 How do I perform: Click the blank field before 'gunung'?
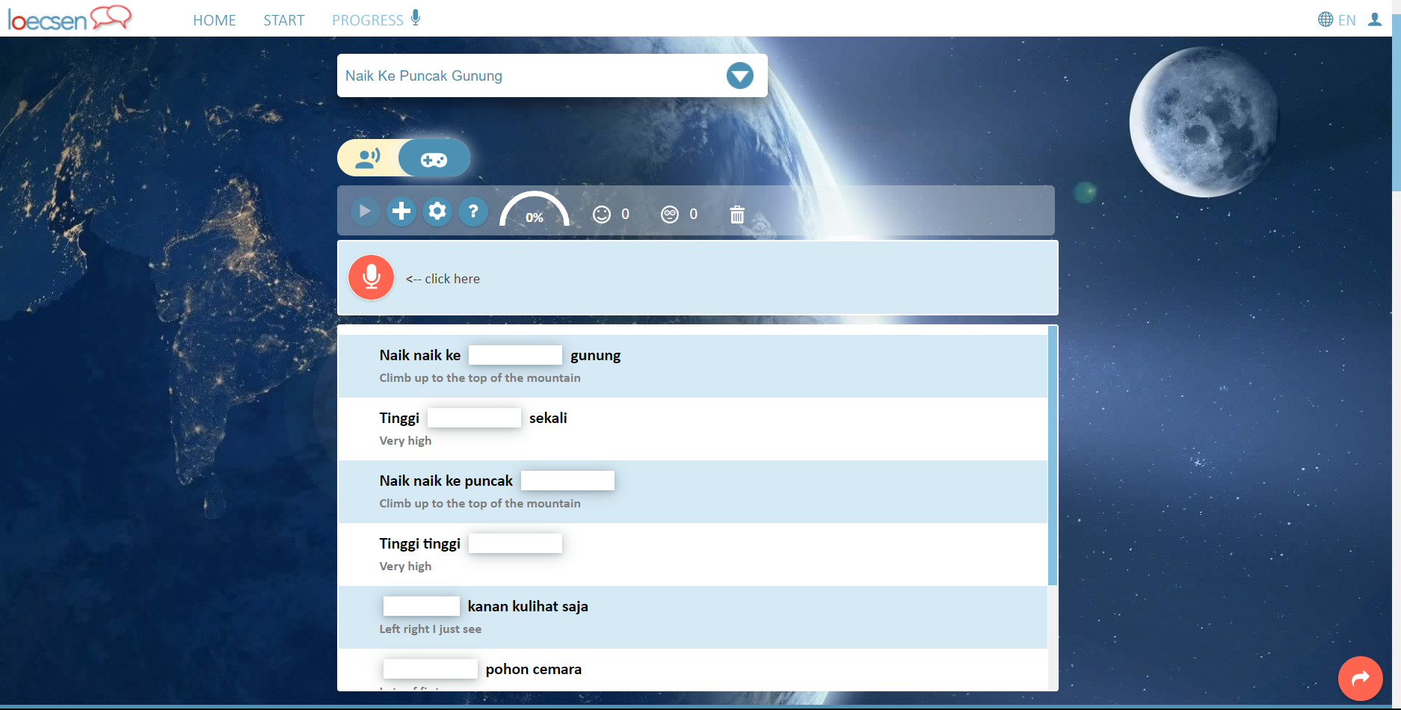pos(515,355)
